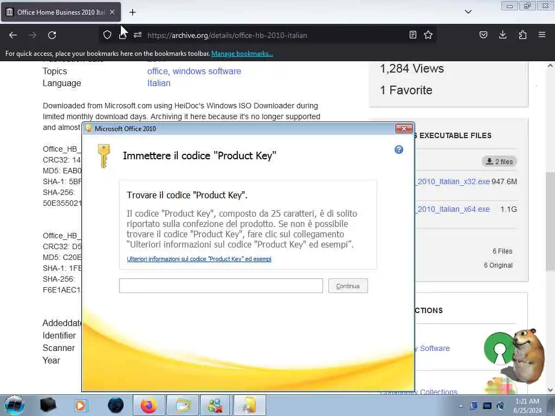This screenshot has height=416, width=555.
Task: Select the Office Home Business 2010 tab
Action: pos(61,12)
